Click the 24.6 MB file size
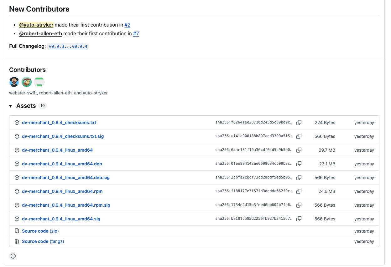The height and width of the screenshot is (267, 391). click(x=327, y=191)
